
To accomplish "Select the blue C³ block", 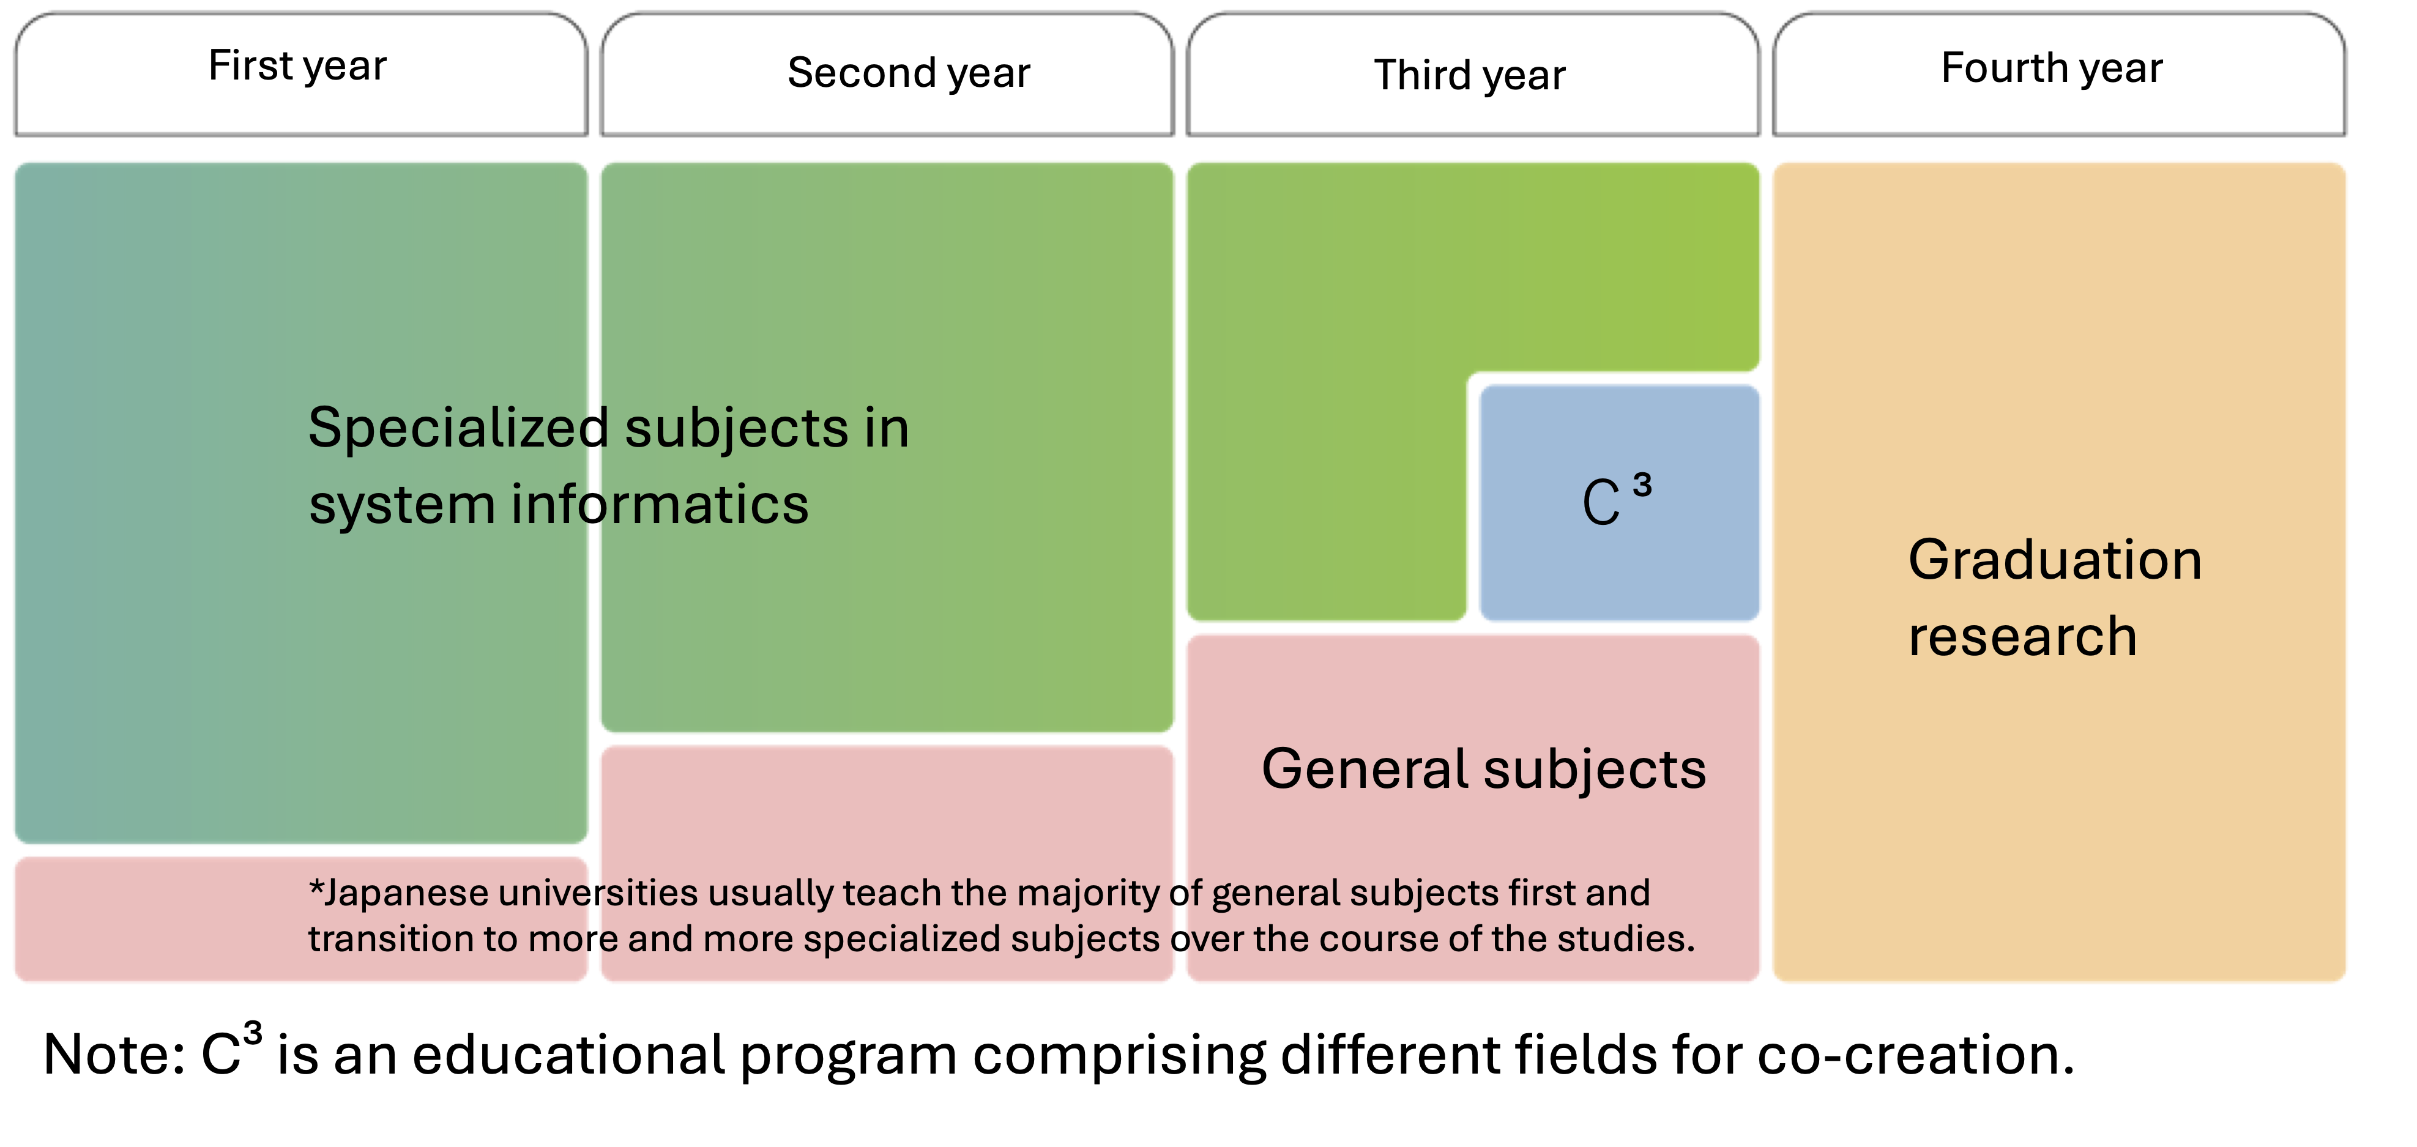I will pos(1620,503).
